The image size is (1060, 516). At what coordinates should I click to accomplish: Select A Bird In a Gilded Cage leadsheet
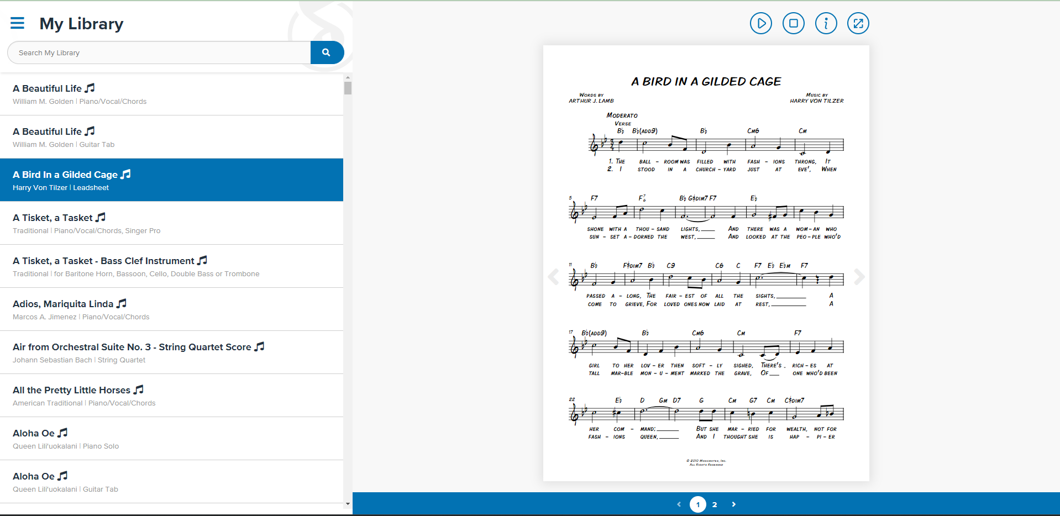tap(171, 180)
